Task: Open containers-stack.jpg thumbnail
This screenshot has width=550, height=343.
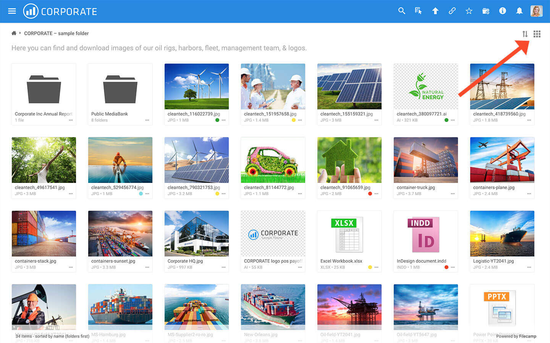Action: 44,234
